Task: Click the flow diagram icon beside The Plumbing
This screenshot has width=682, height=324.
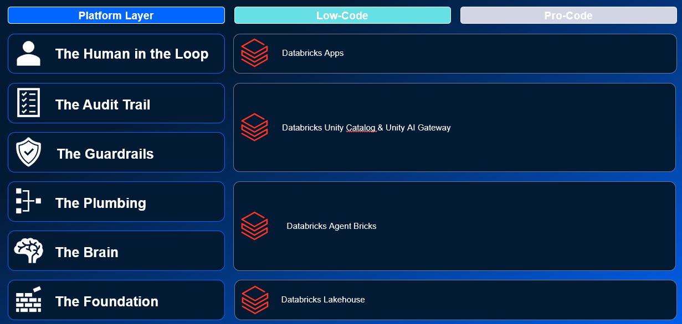Action: point(28,201)
